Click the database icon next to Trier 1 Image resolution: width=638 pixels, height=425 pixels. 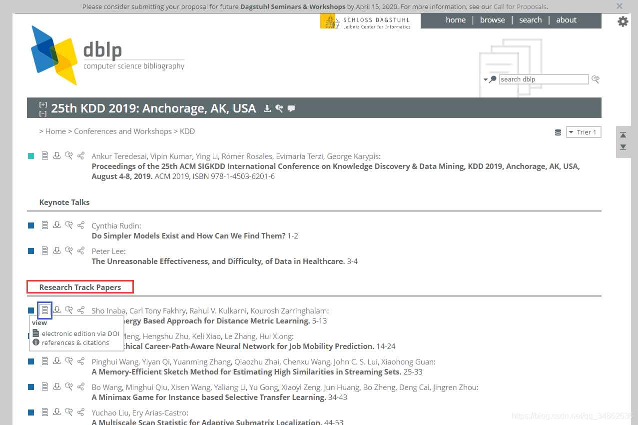coord(558,132)
